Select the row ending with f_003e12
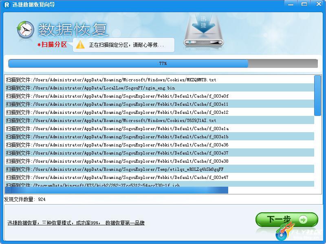Screen dimensions: 326x244 pos(159,112)
